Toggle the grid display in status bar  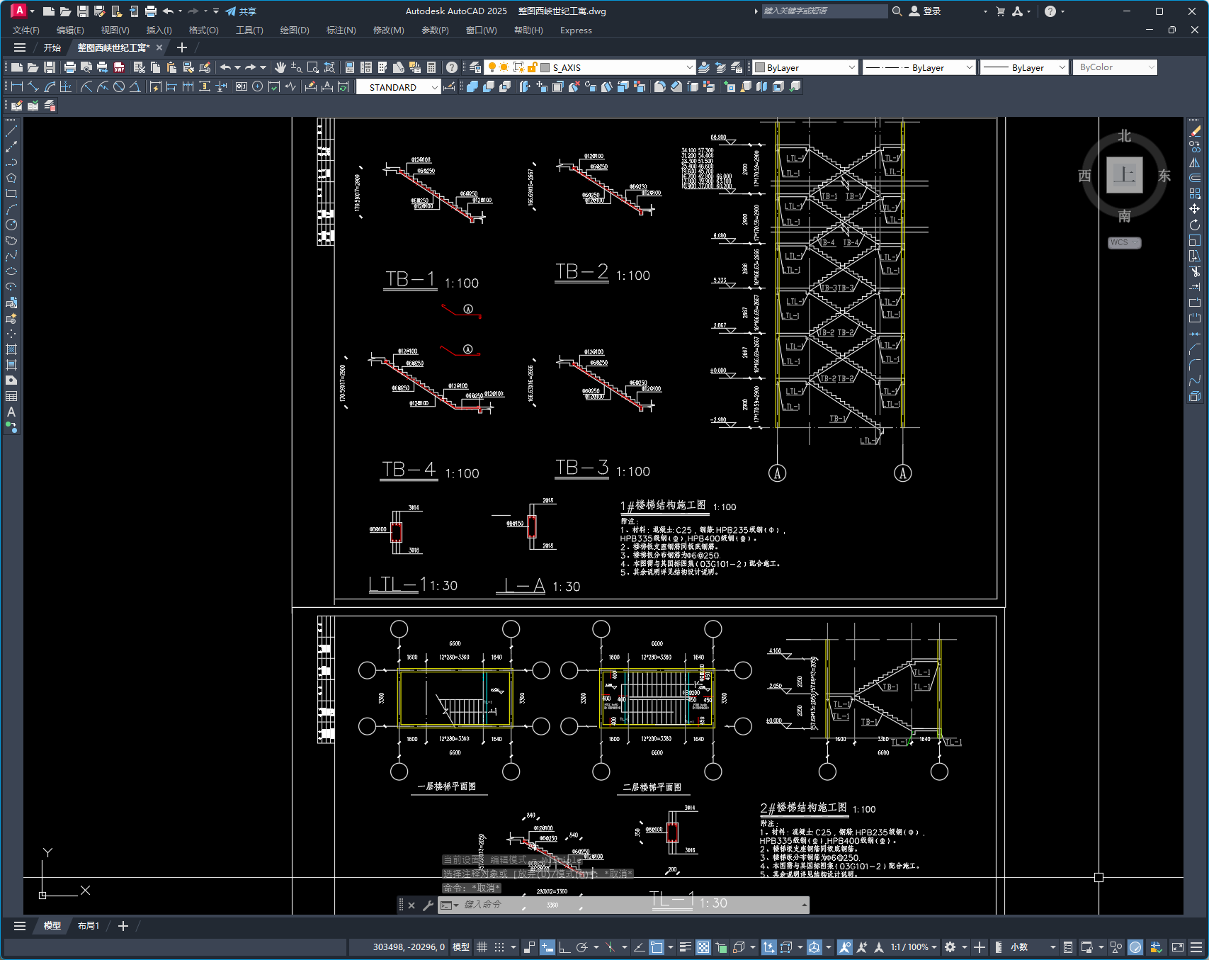482,947
